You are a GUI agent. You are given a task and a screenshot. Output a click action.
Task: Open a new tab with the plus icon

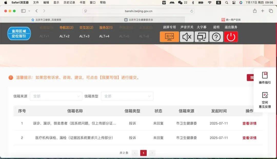262,11
